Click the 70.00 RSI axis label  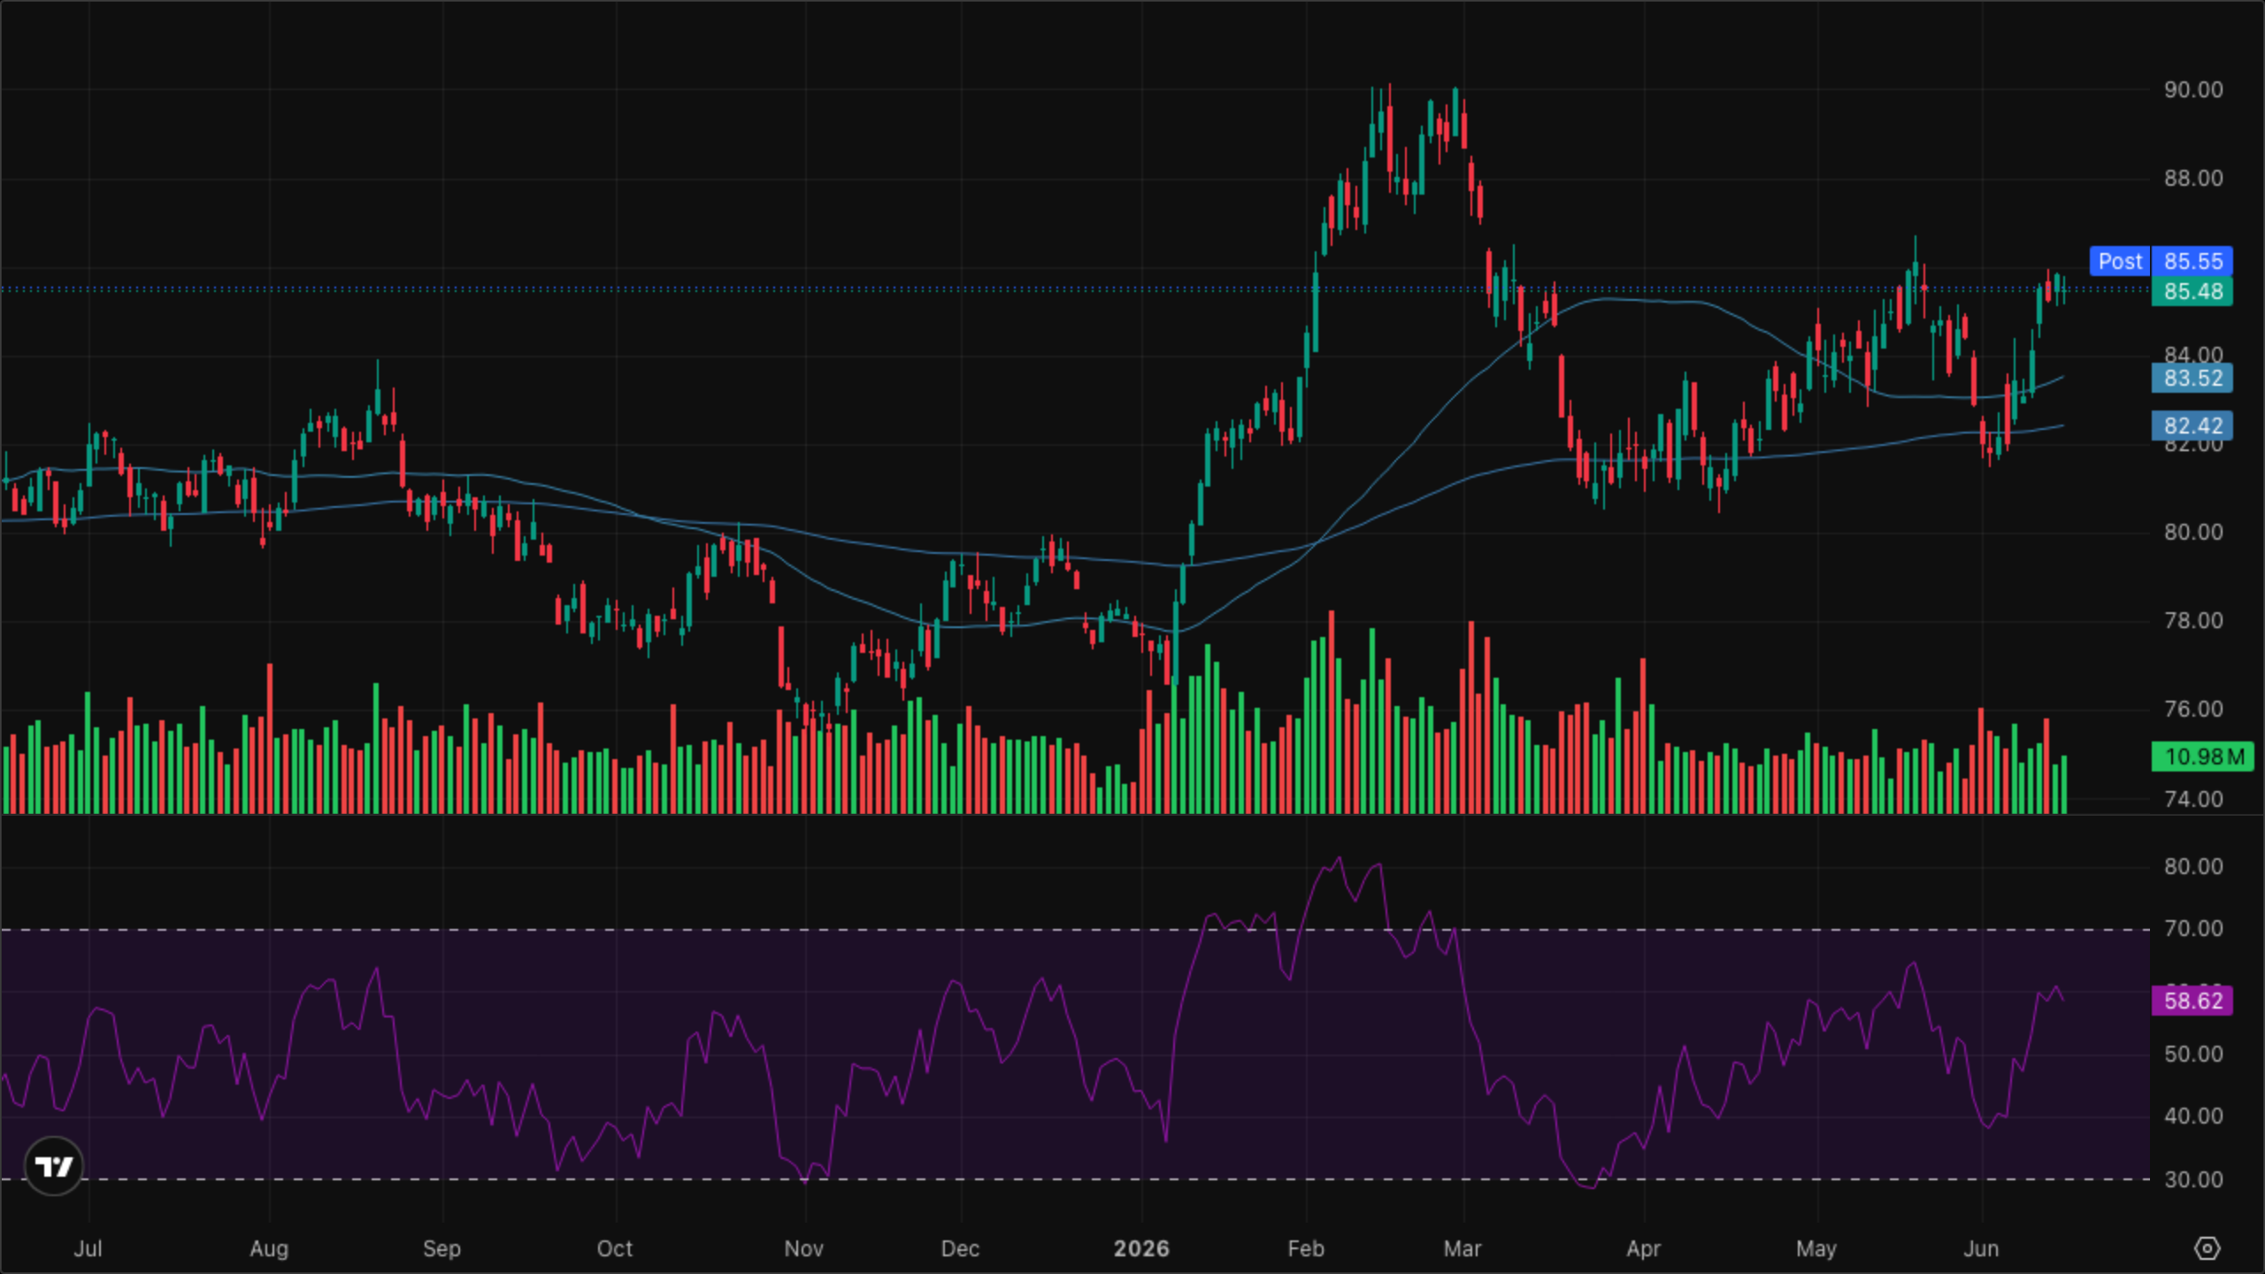click(2193, 928)
